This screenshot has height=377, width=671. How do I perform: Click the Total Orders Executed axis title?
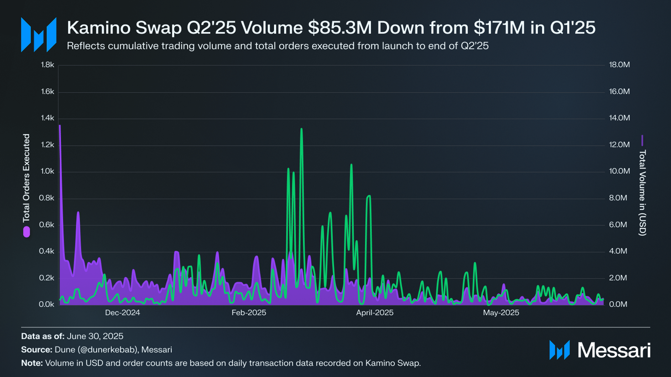[x=27, y=178]
